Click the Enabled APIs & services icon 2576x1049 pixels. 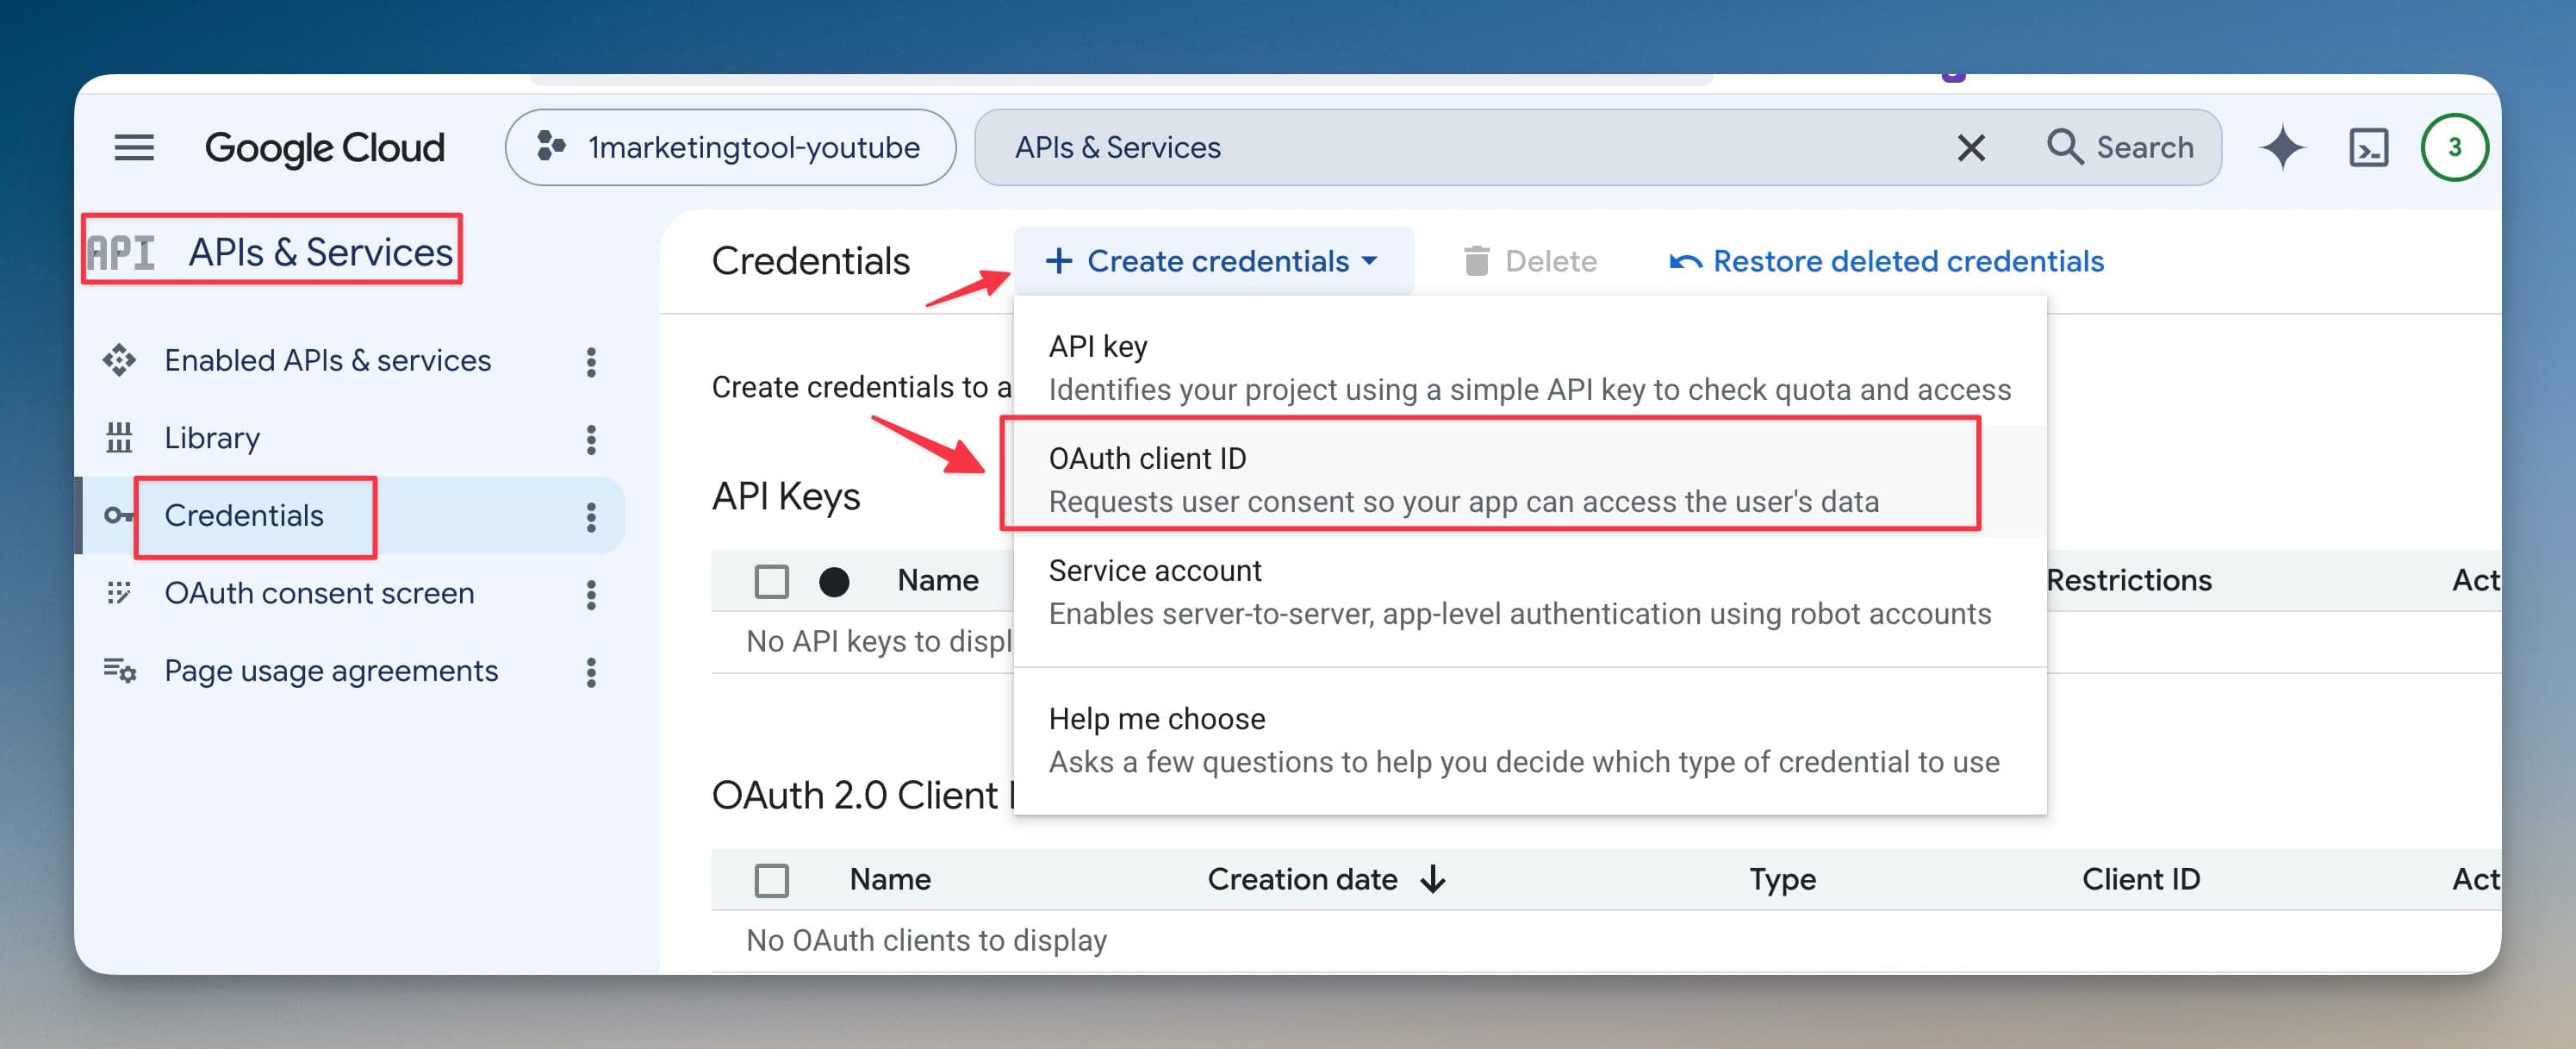(119, 360)
